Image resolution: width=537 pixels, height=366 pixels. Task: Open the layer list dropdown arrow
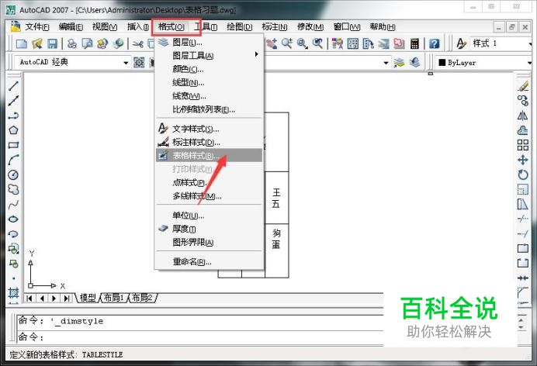click(386, 63)
